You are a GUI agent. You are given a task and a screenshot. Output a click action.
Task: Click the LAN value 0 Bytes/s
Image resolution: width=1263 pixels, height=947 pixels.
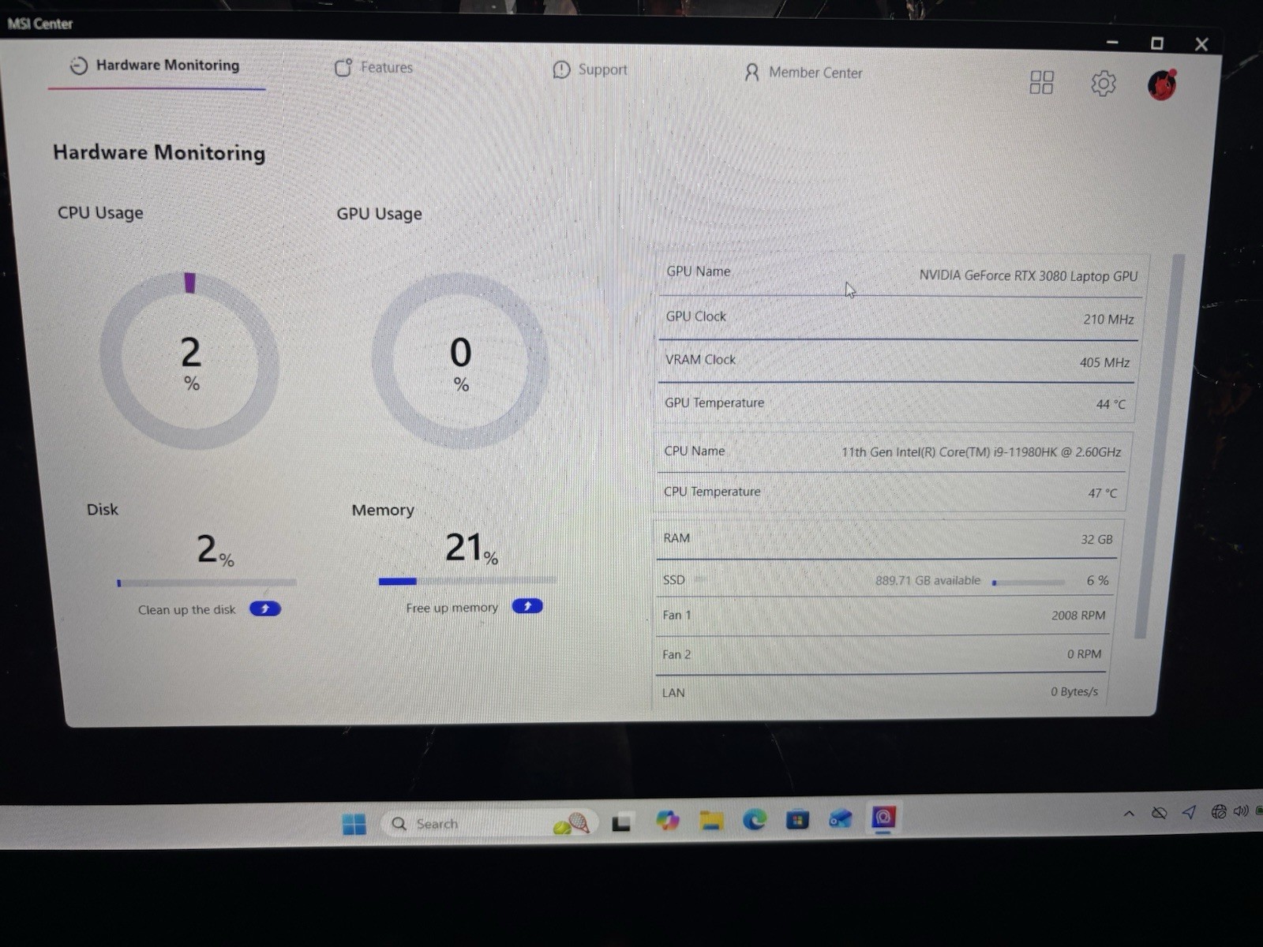click(x=1074, y=691)
